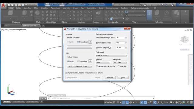Click the Ayuda button
This screenshot has width=194, height=109.
point(123,78)
